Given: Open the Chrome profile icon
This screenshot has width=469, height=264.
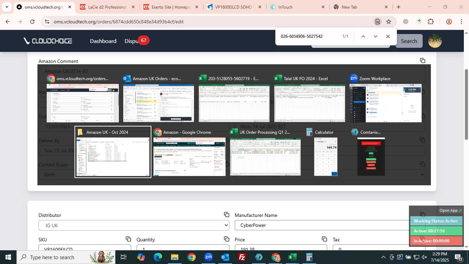Looking at the screenshot, I should tap(449, 22).
